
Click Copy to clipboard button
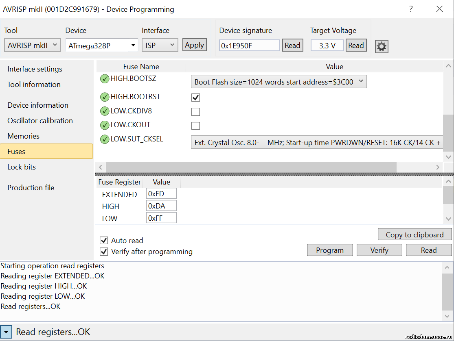tap(415, 235)
